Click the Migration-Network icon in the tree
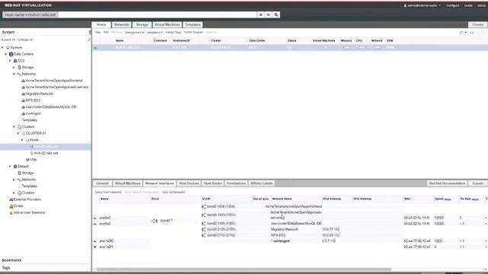 pyautogui.click(x=24, y=94)
